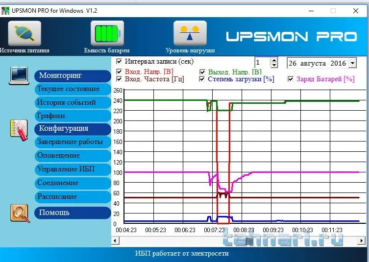Minimize the UPSMON PRO window
369x262 pixels.
pos(311,11)
